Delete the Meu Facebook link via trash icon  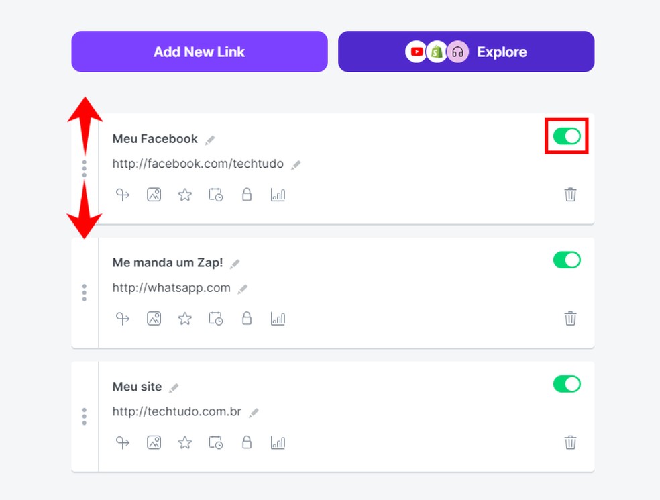[x=570, y=195]
